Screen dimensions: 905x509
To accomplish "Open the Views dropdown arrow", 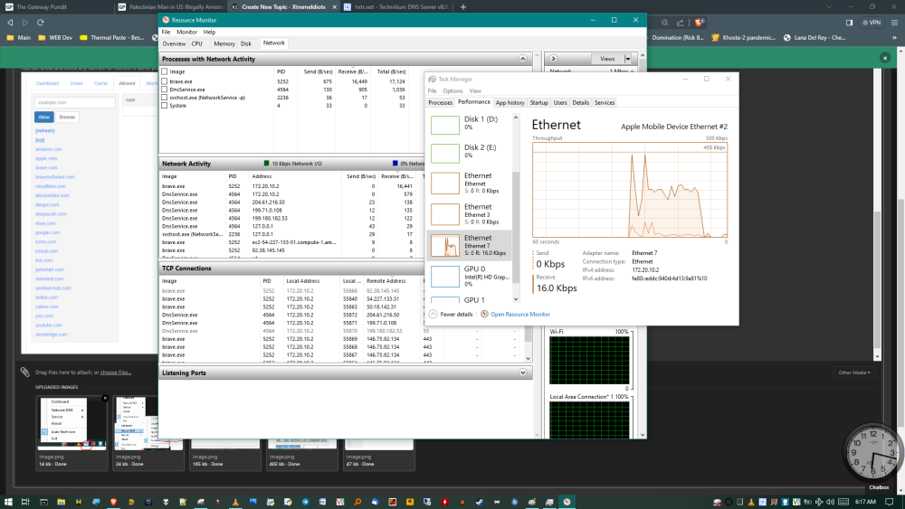I will coord(628,59).
